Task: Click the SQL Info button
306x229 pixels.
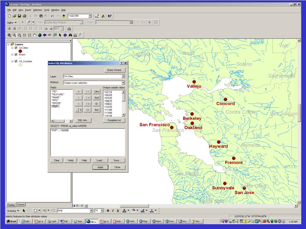Action: [x=83, y=120]
